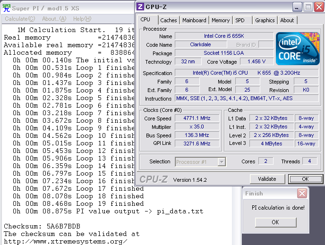325x245 pixels.
Task: Click the Version 1.54.2 label
Action: pos(190,180)
